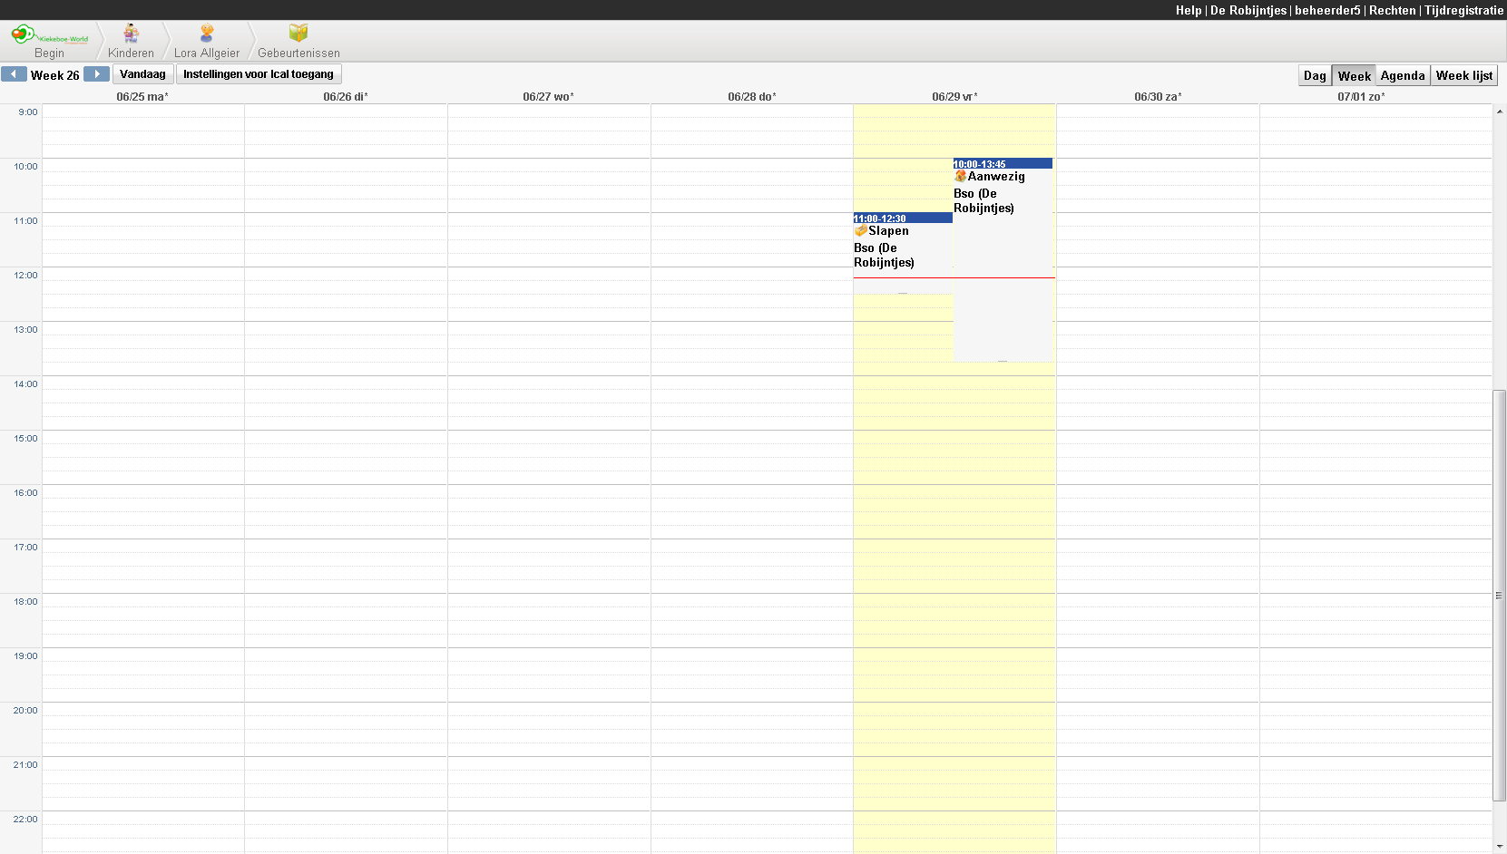The height and width of the screenshot is (854, 1507).
Task: Click the icon beside the Slapen event
Action: (860, 231)
